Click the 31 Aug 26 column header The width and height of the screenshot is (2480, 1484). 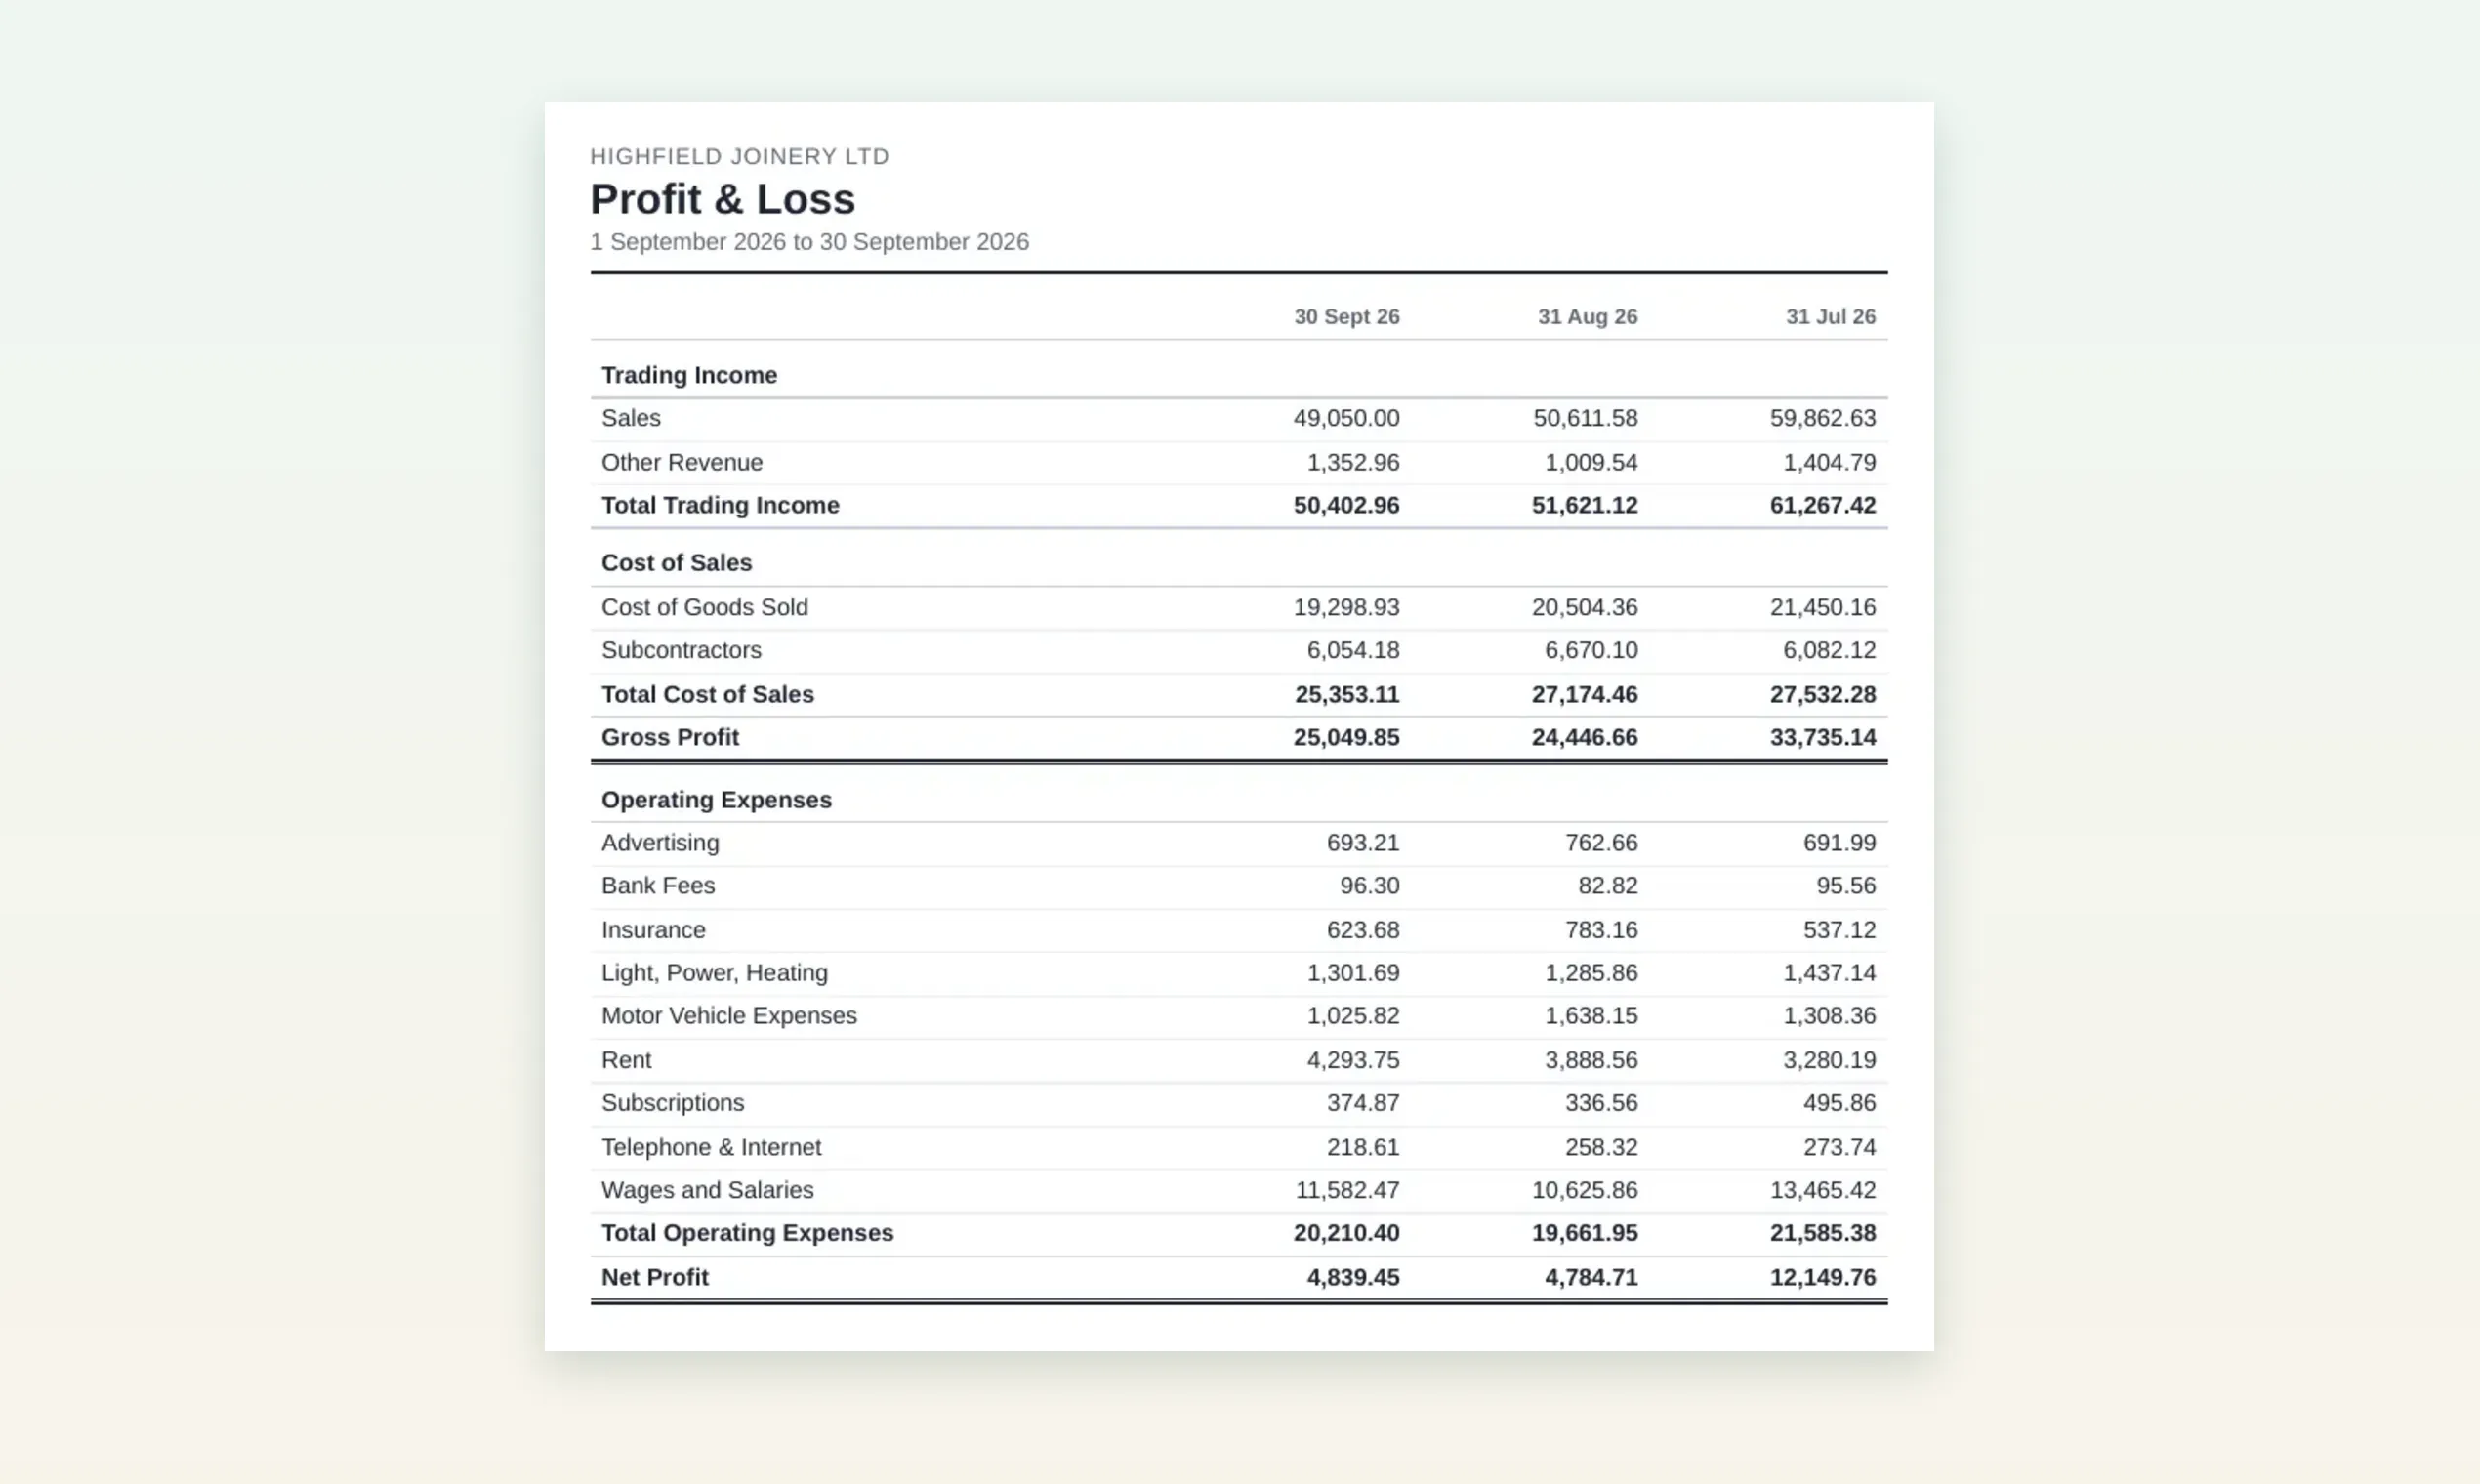tap(1587, 317)
